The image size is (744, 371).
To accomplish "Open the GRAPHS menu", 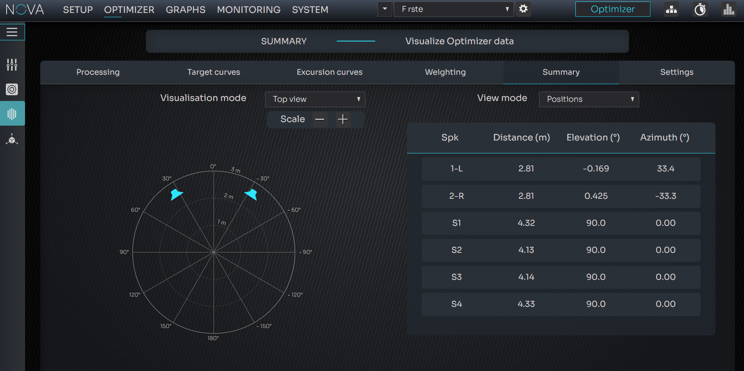I will 185,10.
